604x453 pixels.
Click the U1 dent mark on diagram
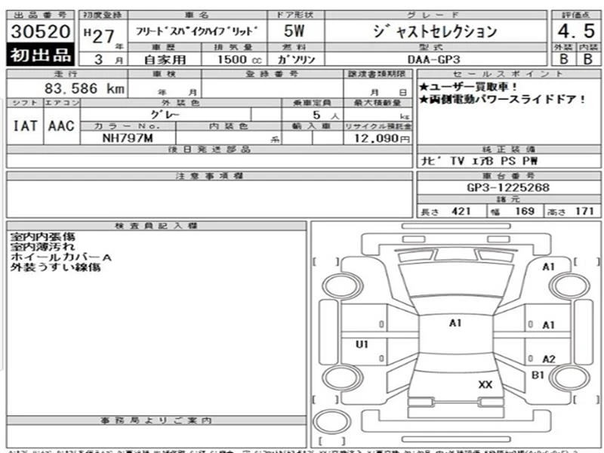point(362,344)
